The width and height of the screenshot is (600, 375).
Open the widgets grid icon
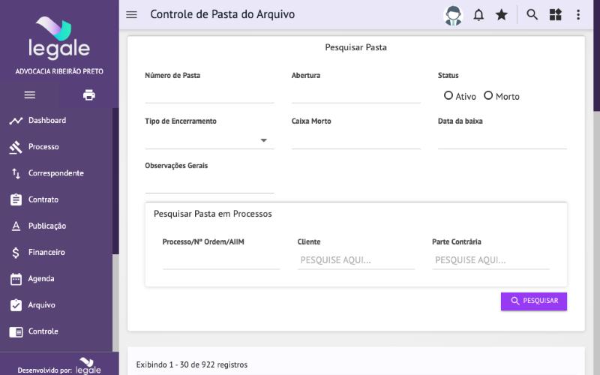pos(555,14)
